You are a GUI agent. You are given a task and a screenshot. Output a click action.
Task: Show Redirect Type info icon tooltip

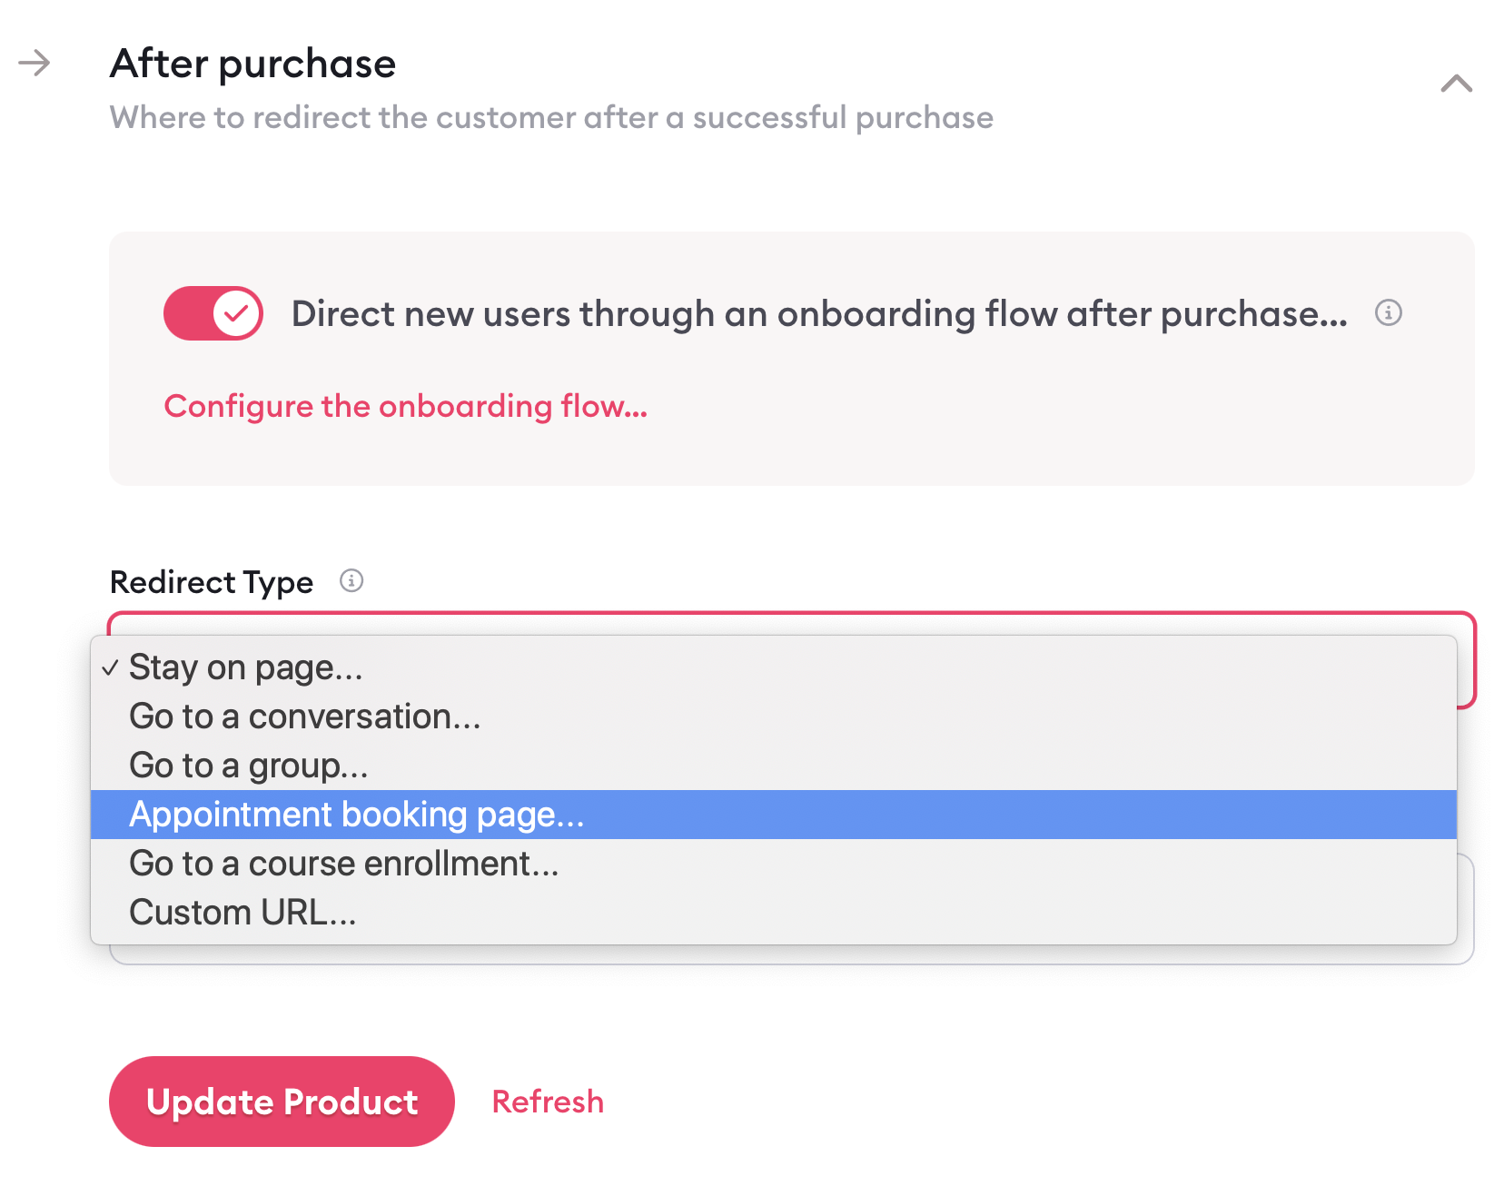click(351, 580)
